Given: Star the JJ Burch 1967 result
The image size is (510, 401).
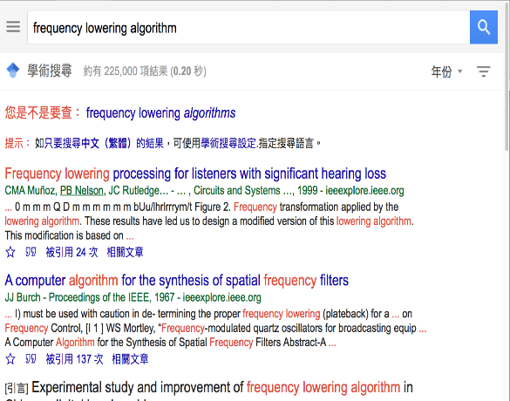Looking at the screenshot, I should pos(10,359).
